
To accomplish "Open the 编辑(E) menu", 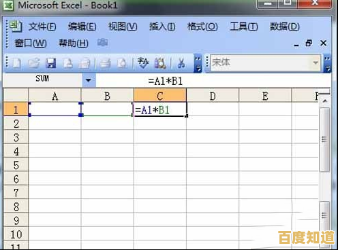I will point(82,26).
